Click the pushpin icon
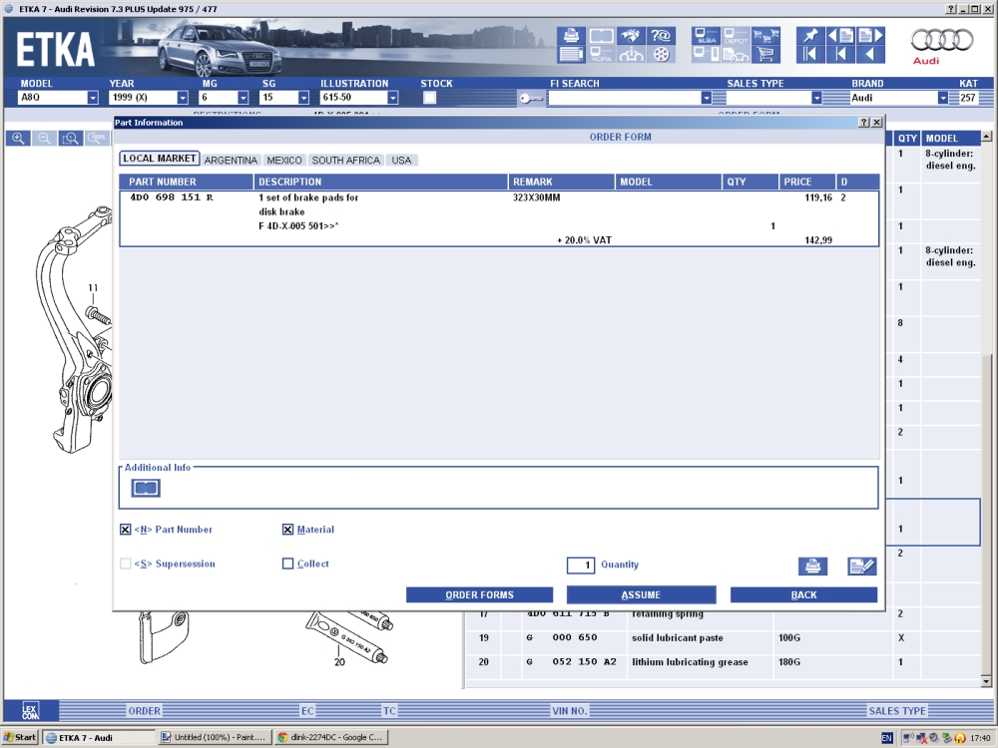Screen dimensions: 998x748 click(810, 35)
